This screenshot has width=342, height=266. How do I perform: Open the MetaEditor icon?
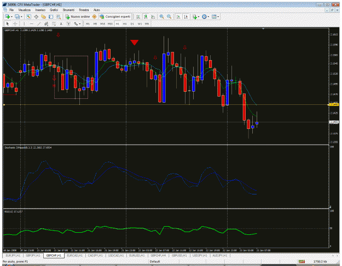(x=94, y=16)
